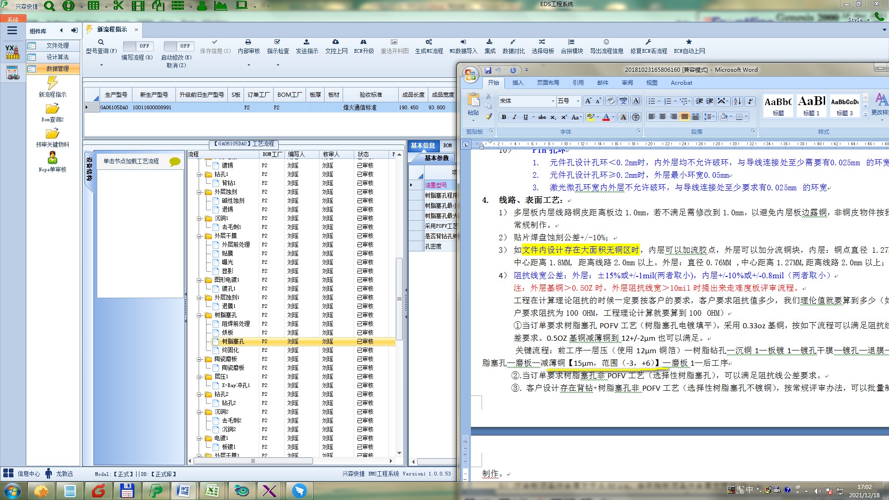
Task: Open 新流程指示 lightning icon in sidebar
Action: coord(52,83)
